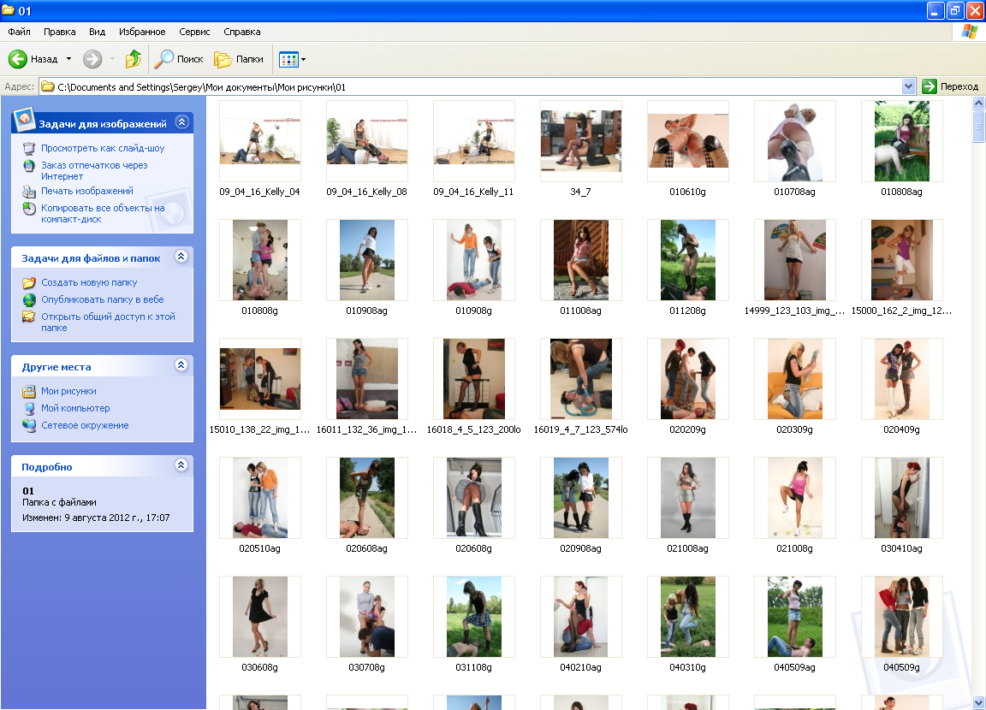Click Заказ отпечатков через Интернет link

click(x=94, y=171)
